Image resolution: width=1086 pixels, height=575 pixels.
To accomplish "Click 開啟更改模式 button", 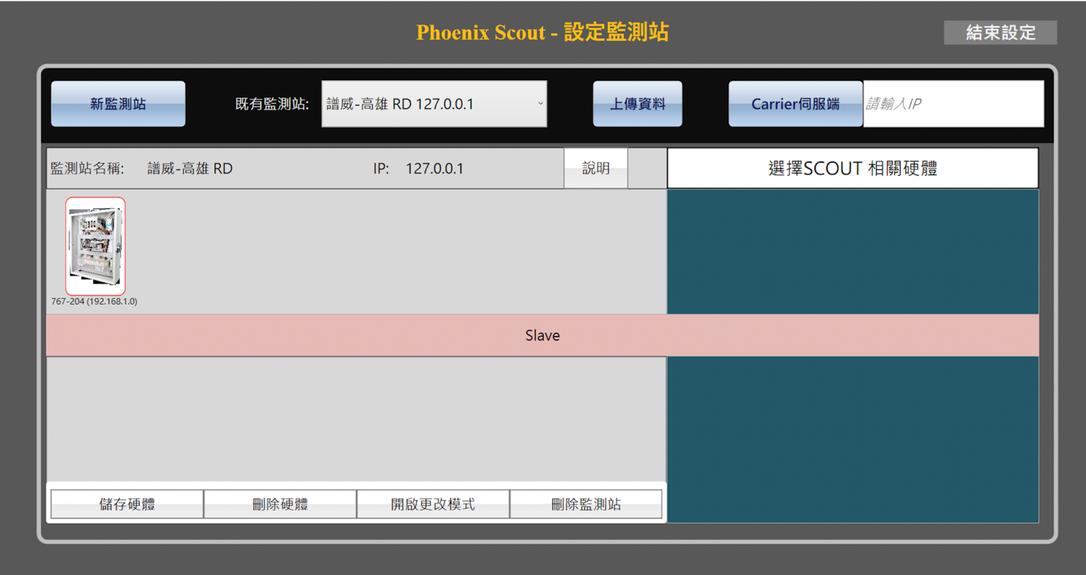I will point(433,504).
